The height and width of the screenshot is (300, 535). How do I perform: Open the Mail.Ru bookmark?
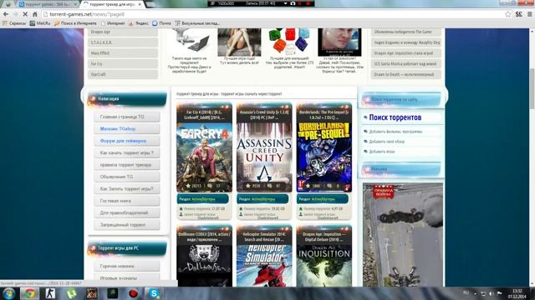(40, 23)
